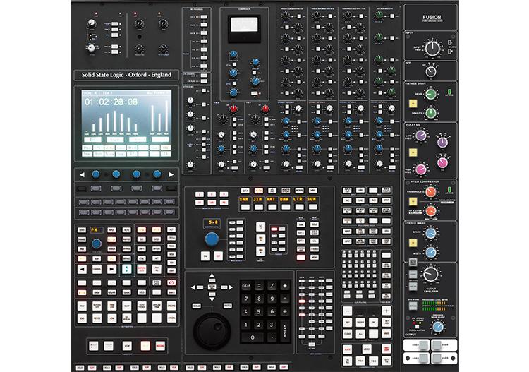This screenshot has height=372, width=529.
Task: Click the left arrow of the navigation cross
Action: (193, 287)
